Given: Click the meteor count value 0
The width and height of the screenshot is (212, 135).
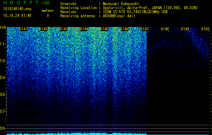Looking at the screenshot, I should [x=48, y=16].
